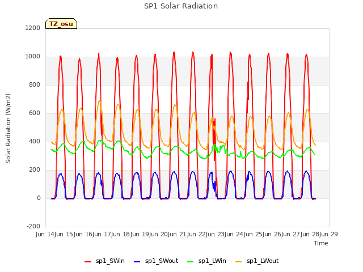Click the orange sp1_LWout legend swatch
The width and height of the screenshot is (363, 272).
point(238,262)
